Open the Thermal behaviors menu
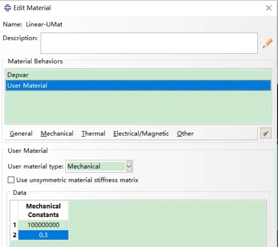The height and width of the screenshot is (247, 278). point(93,134)
